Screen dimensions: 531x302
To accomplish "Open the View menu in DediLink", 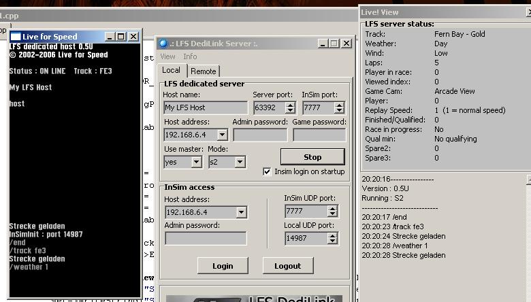I will click(x=167, y=56).
